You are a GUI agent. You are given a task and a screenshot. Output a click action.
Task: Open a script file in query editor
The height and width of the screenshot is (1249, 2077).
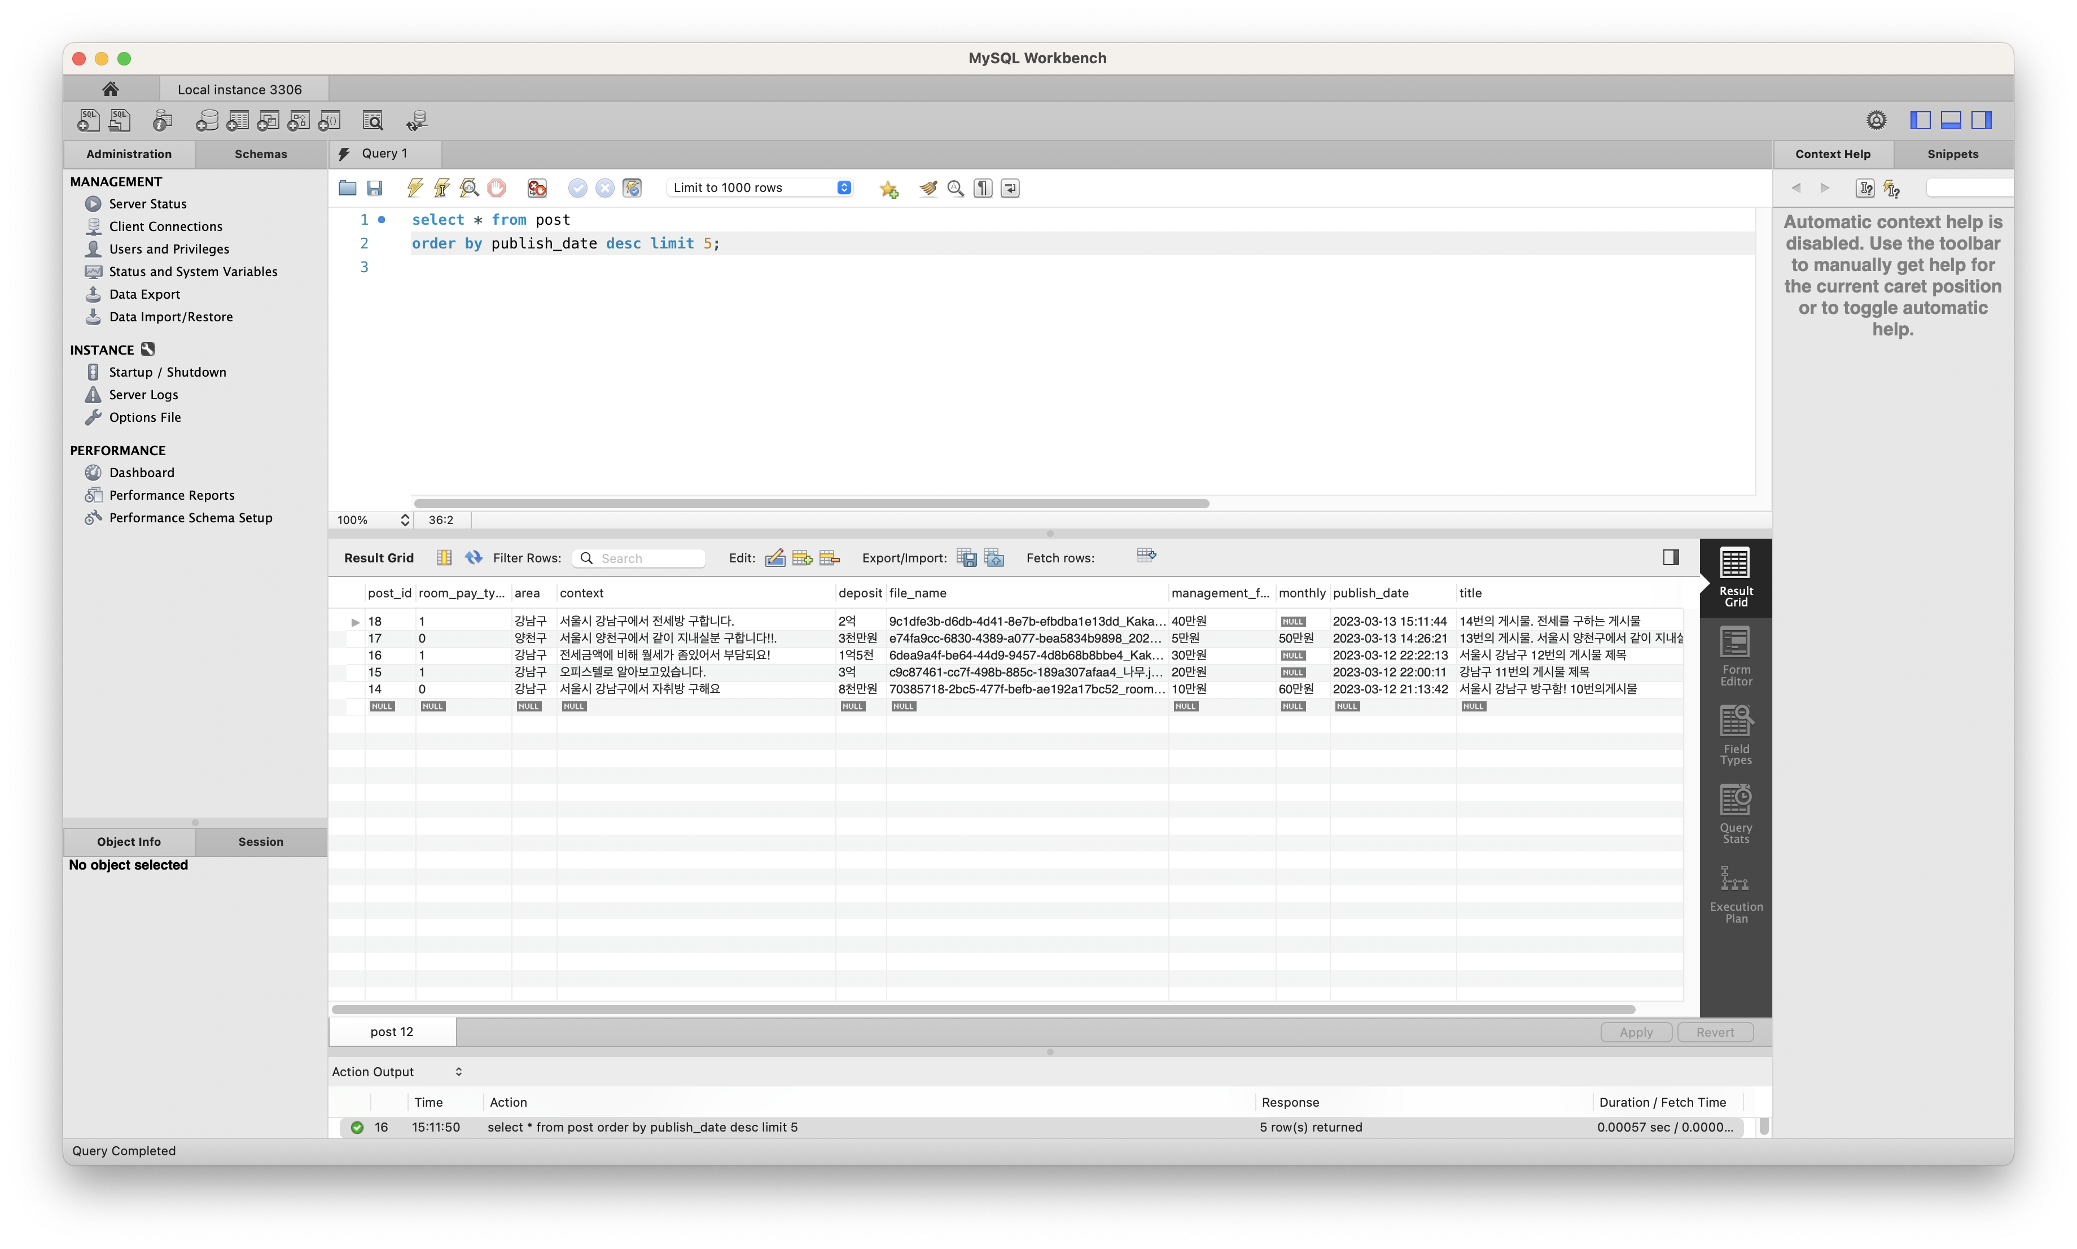(348, 187)
